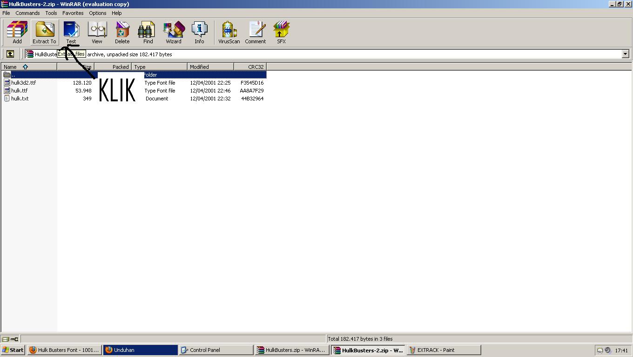The height and width of the screenshot is (357, 633).
Task: Click the Extract To toolbar icon
Action: 44,32
